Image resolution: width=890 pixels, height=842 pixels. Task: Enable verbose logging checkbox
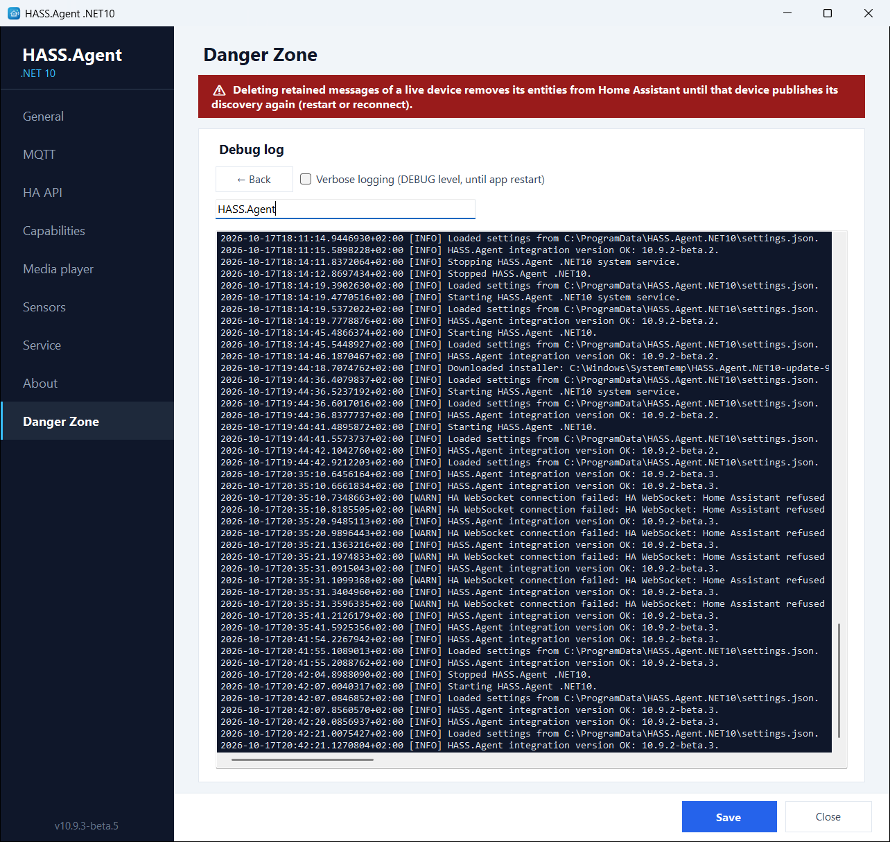click(x=306, y=179)
